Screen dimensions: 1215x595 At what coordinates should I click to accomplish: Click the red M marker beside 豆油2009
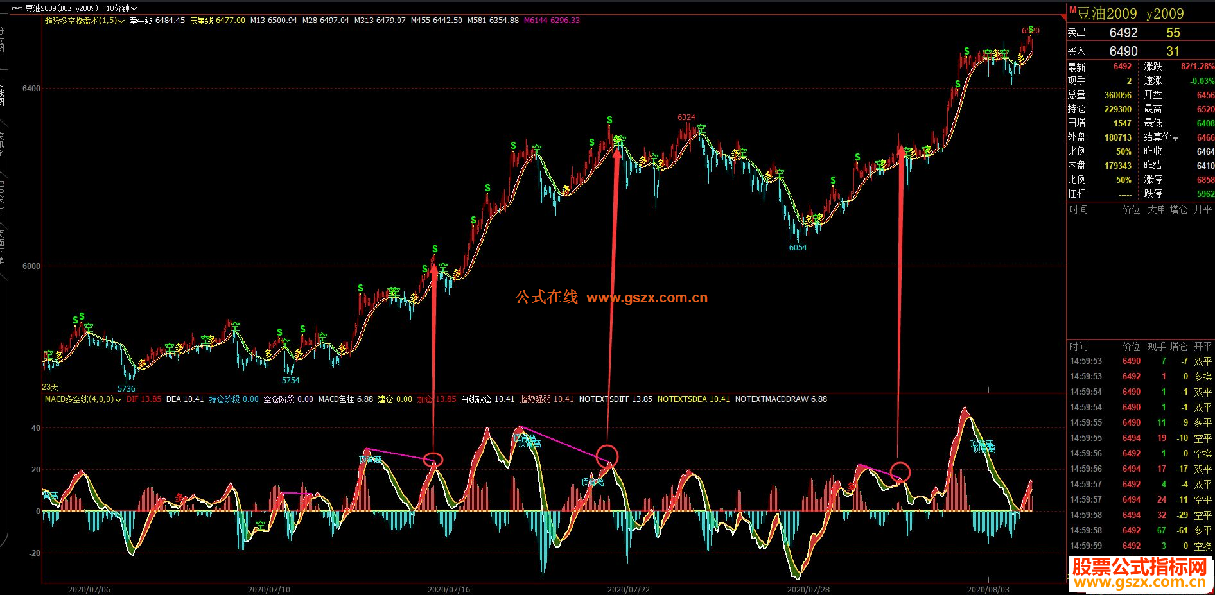(x=1072, y=10)
